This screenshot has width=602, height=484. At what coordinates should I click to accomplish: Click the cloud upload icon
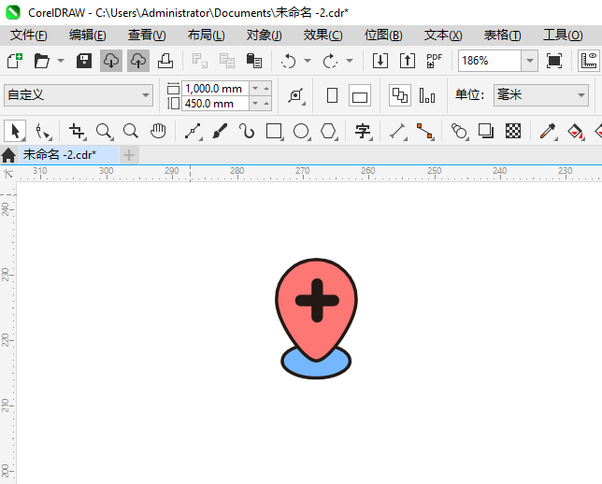[x=138, y=61]
